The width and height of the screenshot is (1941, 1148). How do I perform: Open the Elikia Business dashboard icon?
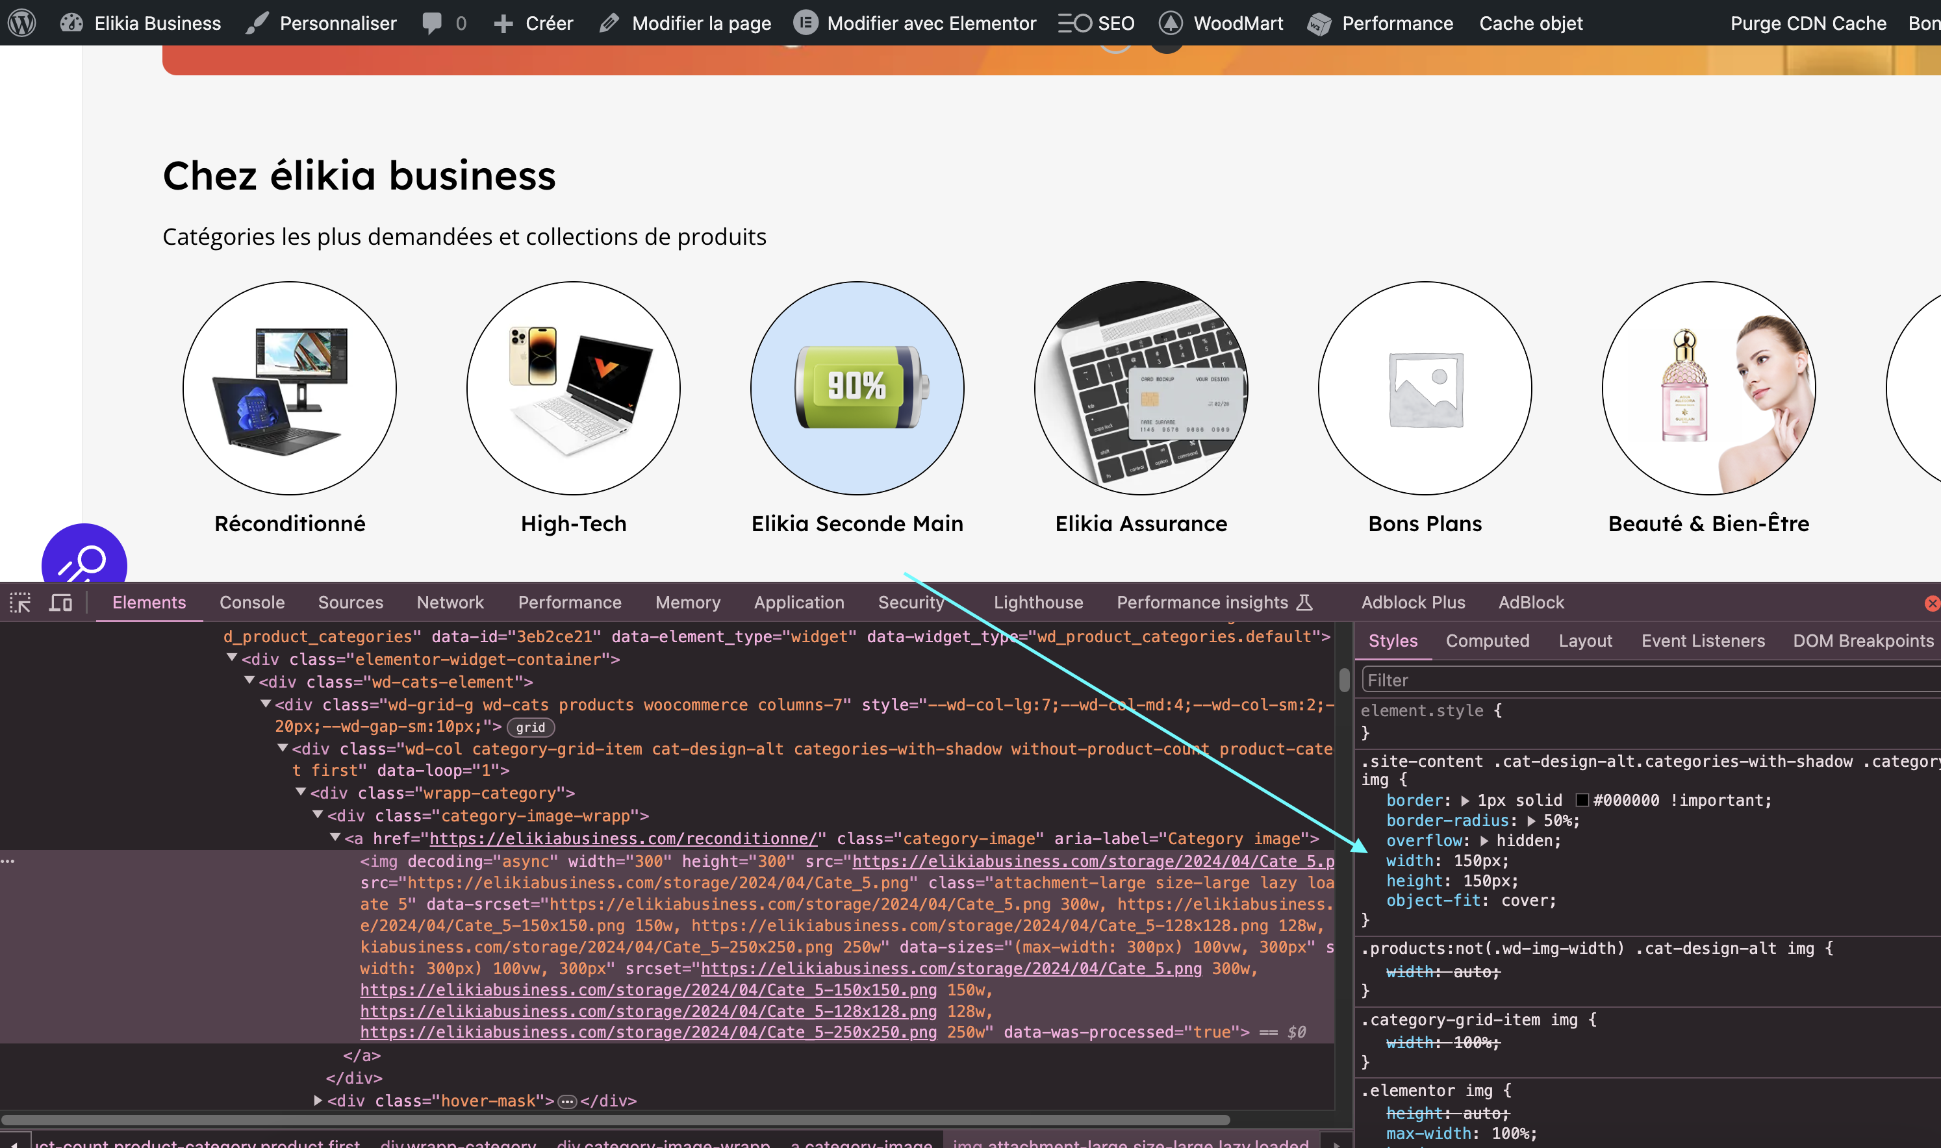tap(71, 23)
